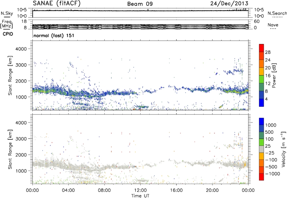Click 4000 tick in velocity panel

(x=21, y=123)
